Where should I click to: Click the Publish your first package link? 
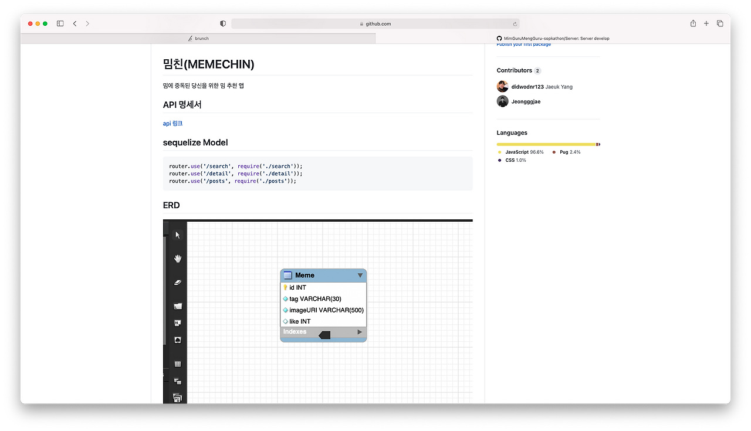pyautogui.click(x=523, y=44)
